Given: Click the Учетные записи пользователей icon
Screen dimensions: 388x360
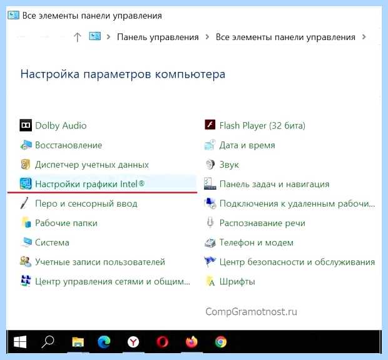Looking at the screenshot, I should click(26, 262).
